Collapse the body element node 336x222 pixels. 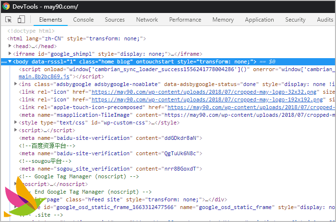[x=10, y=62]
